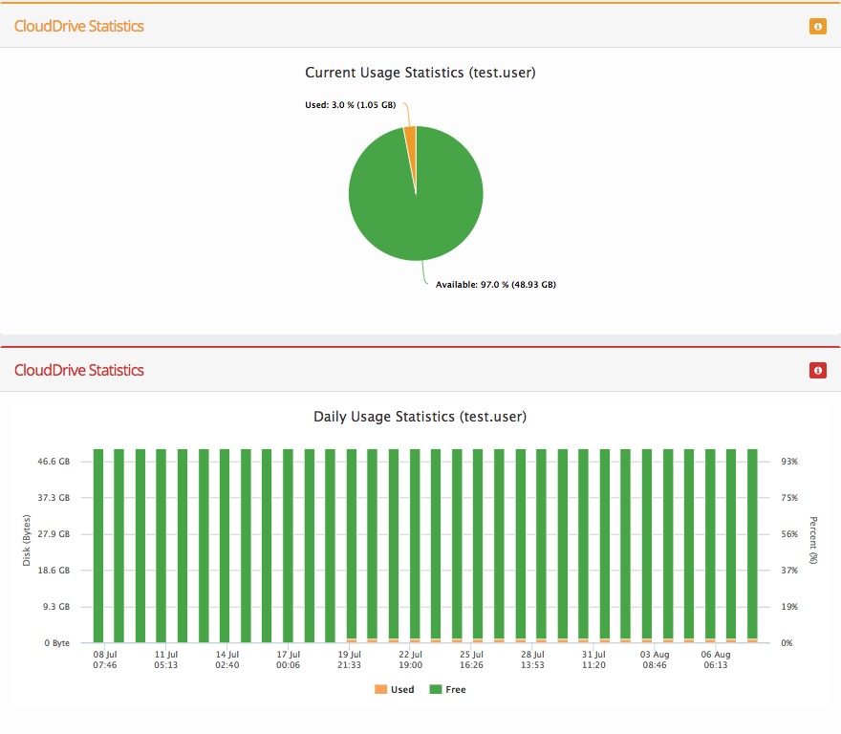The image size is (841, 734).
Task: Click the bar for 19 Jul 21:33
Action: pos(352,545)
